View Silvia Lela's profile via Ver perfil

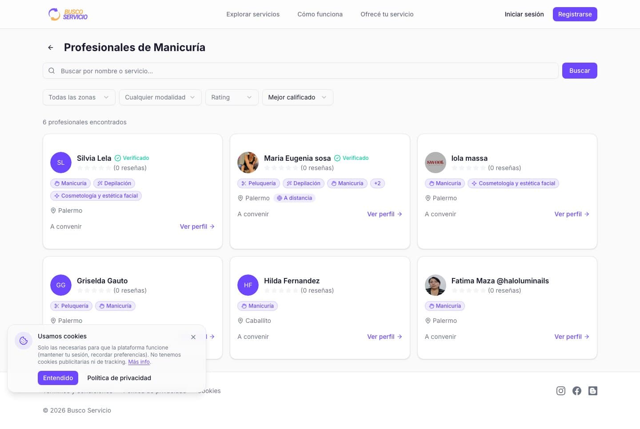tap(197, 226)
